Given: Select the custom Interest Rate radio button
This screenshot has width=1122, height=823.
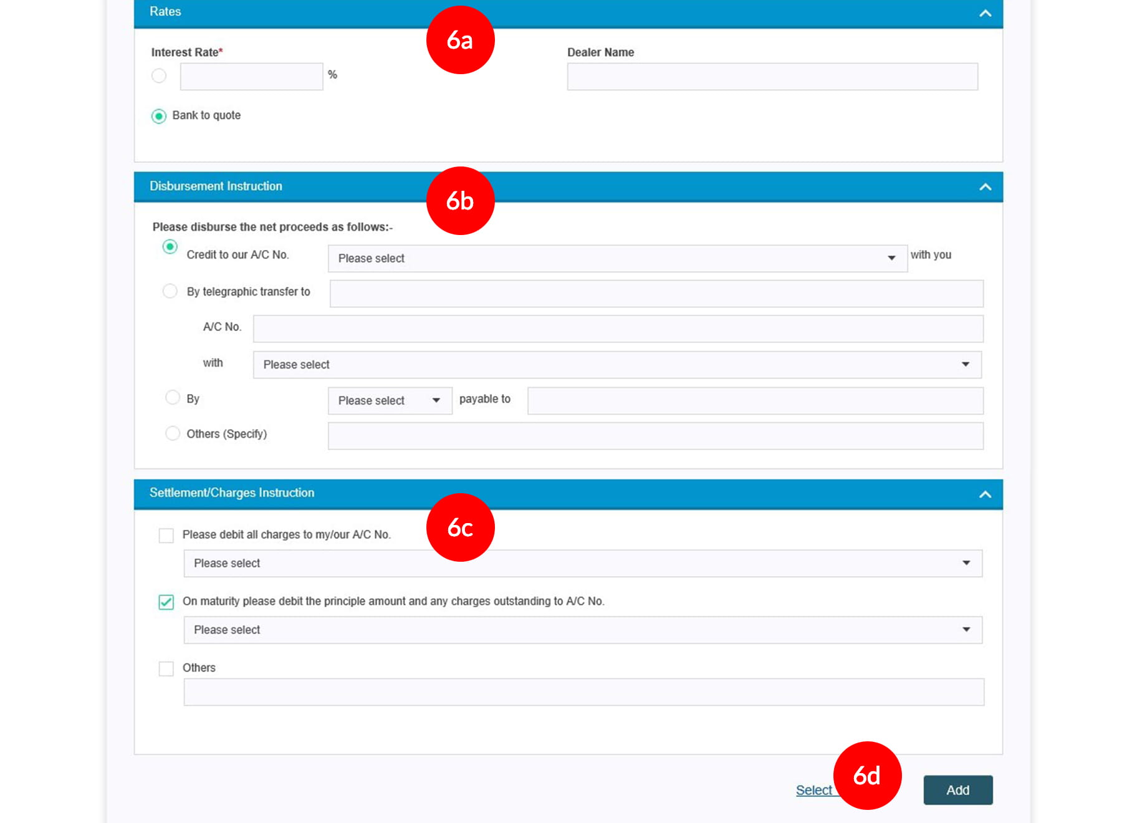Looking at the screenshot, I should pos(159,76).
